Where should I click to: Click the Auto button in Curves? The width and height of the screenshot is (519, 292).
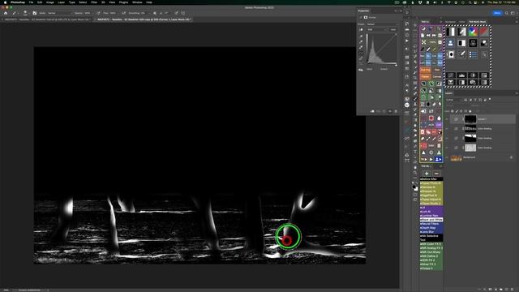[x=392, y=29]
